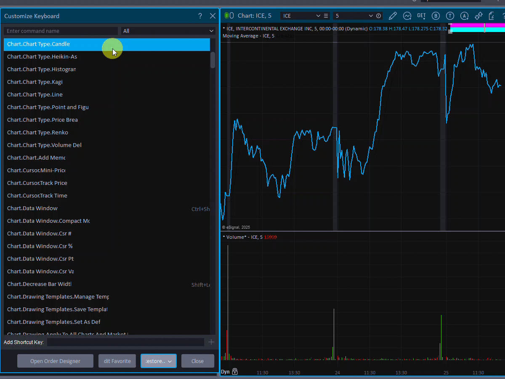
Task: Expand the Restore button dropdown
Action: coord(170,361)
